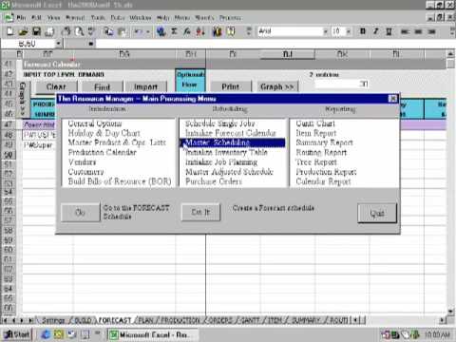Open the View menu
Image resolution: width=456 pixels, height=342 pixels.
click(x=53, y=18)
